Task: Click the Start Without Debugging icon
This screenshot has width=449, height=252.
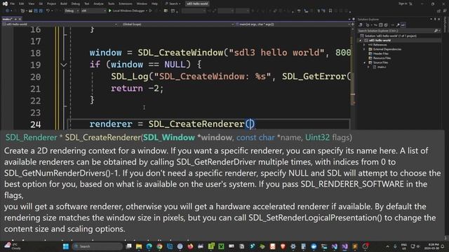Action: tap(151, 11)
